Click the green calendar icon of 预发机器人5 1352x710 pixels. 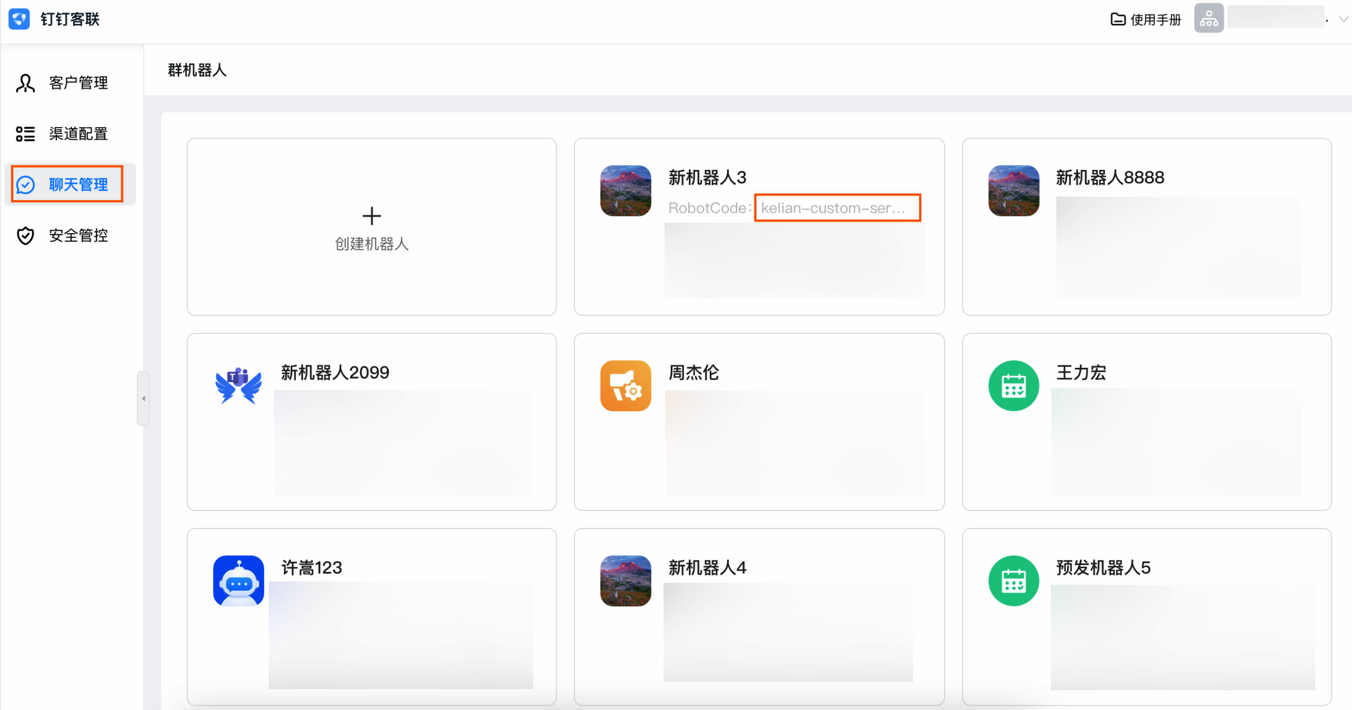[x=1013, y=581]
